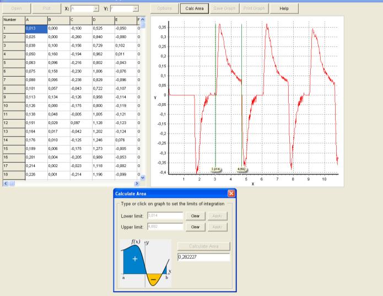This screenshot has width=383, height=296.
Task: Select column header A
Action: click(x=36, y=20)
